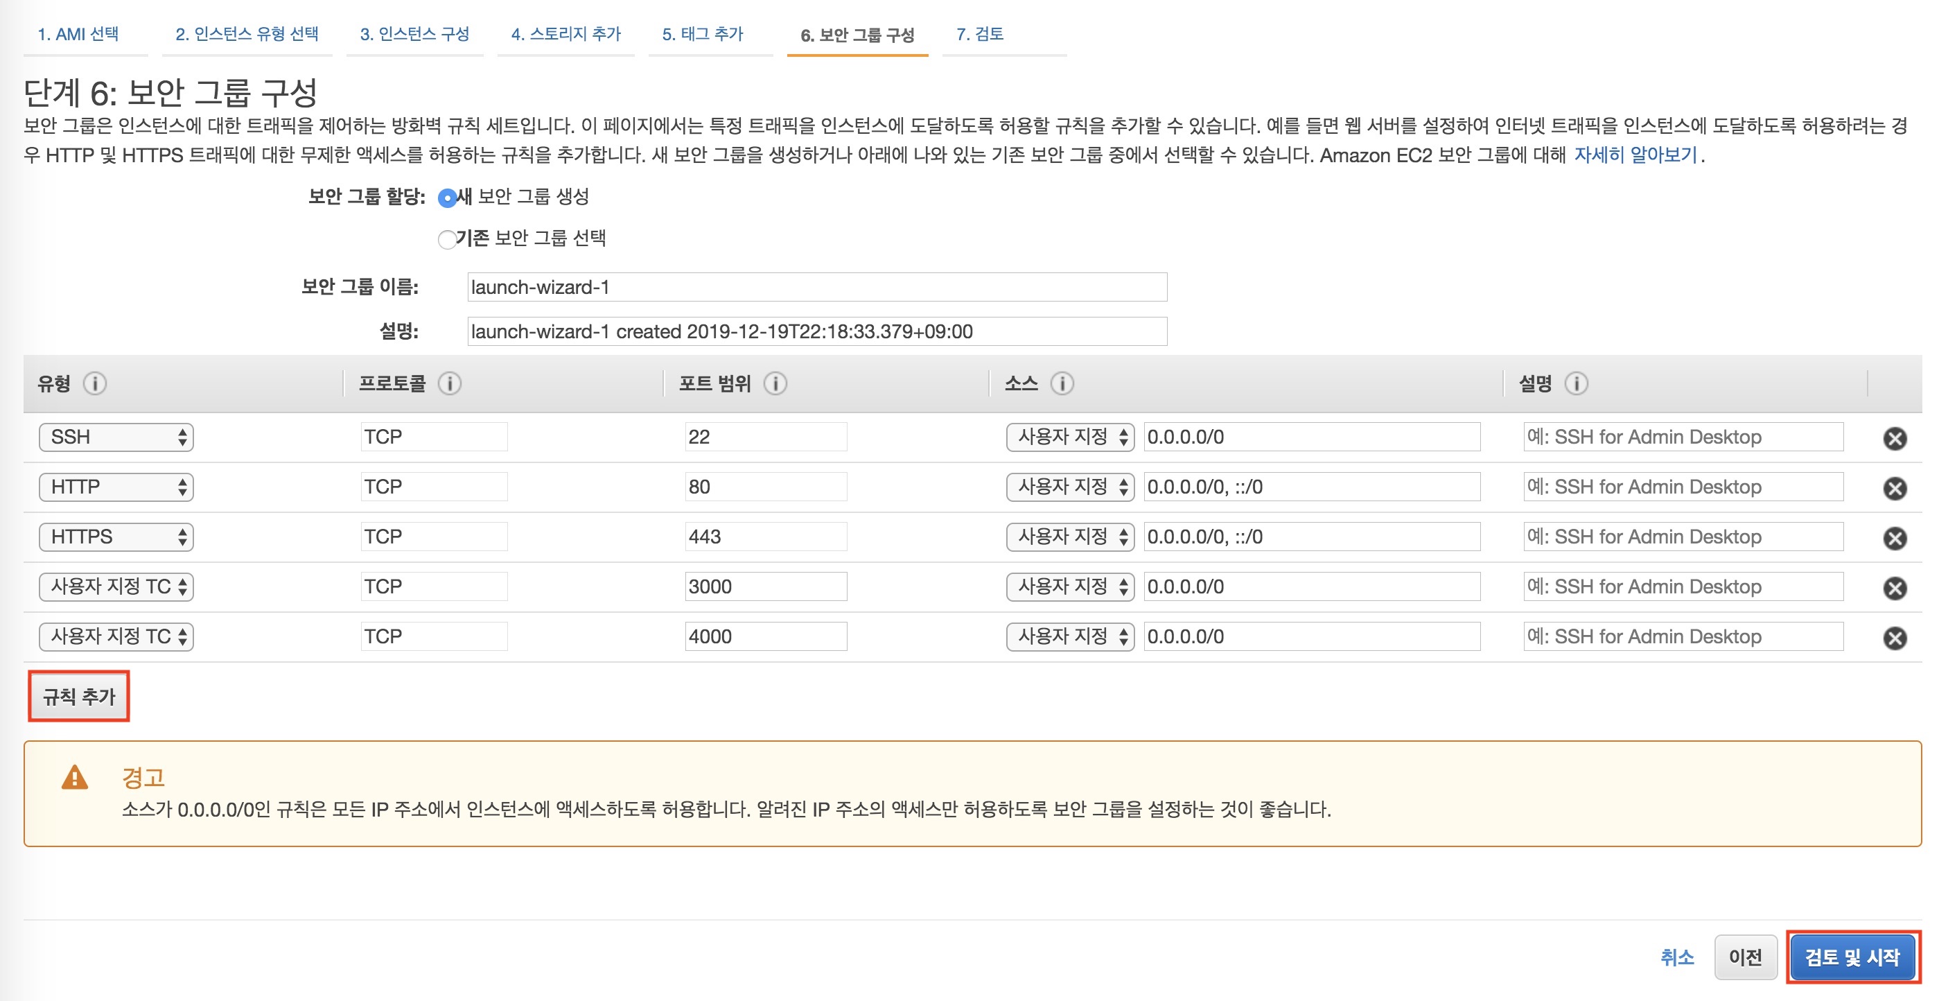Click port range field showing 3000

pos(766,586)
